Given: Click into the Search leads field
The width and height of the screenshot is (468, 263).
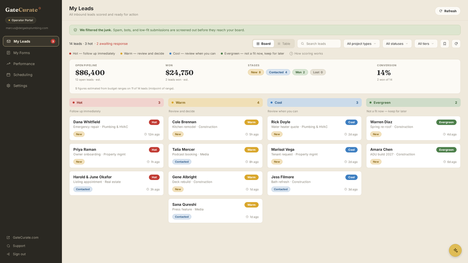Looking at the screenshot, I should coord(319,44).
